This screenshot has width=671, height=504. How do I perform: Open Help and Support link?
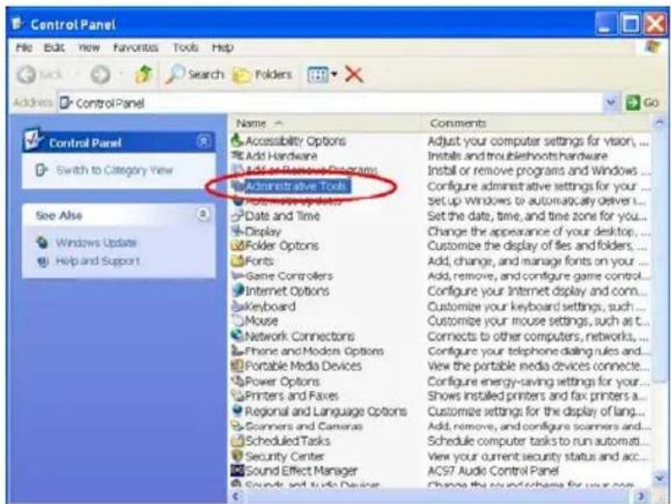tap(97, 261)
